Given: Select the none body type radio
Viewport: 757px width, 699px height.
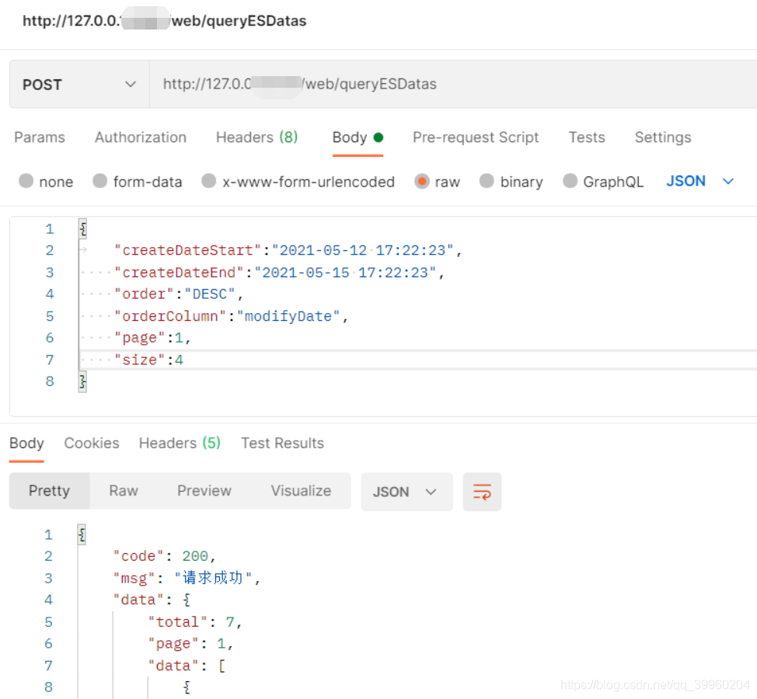Looking at the screenshot, I should pos(26,181).
